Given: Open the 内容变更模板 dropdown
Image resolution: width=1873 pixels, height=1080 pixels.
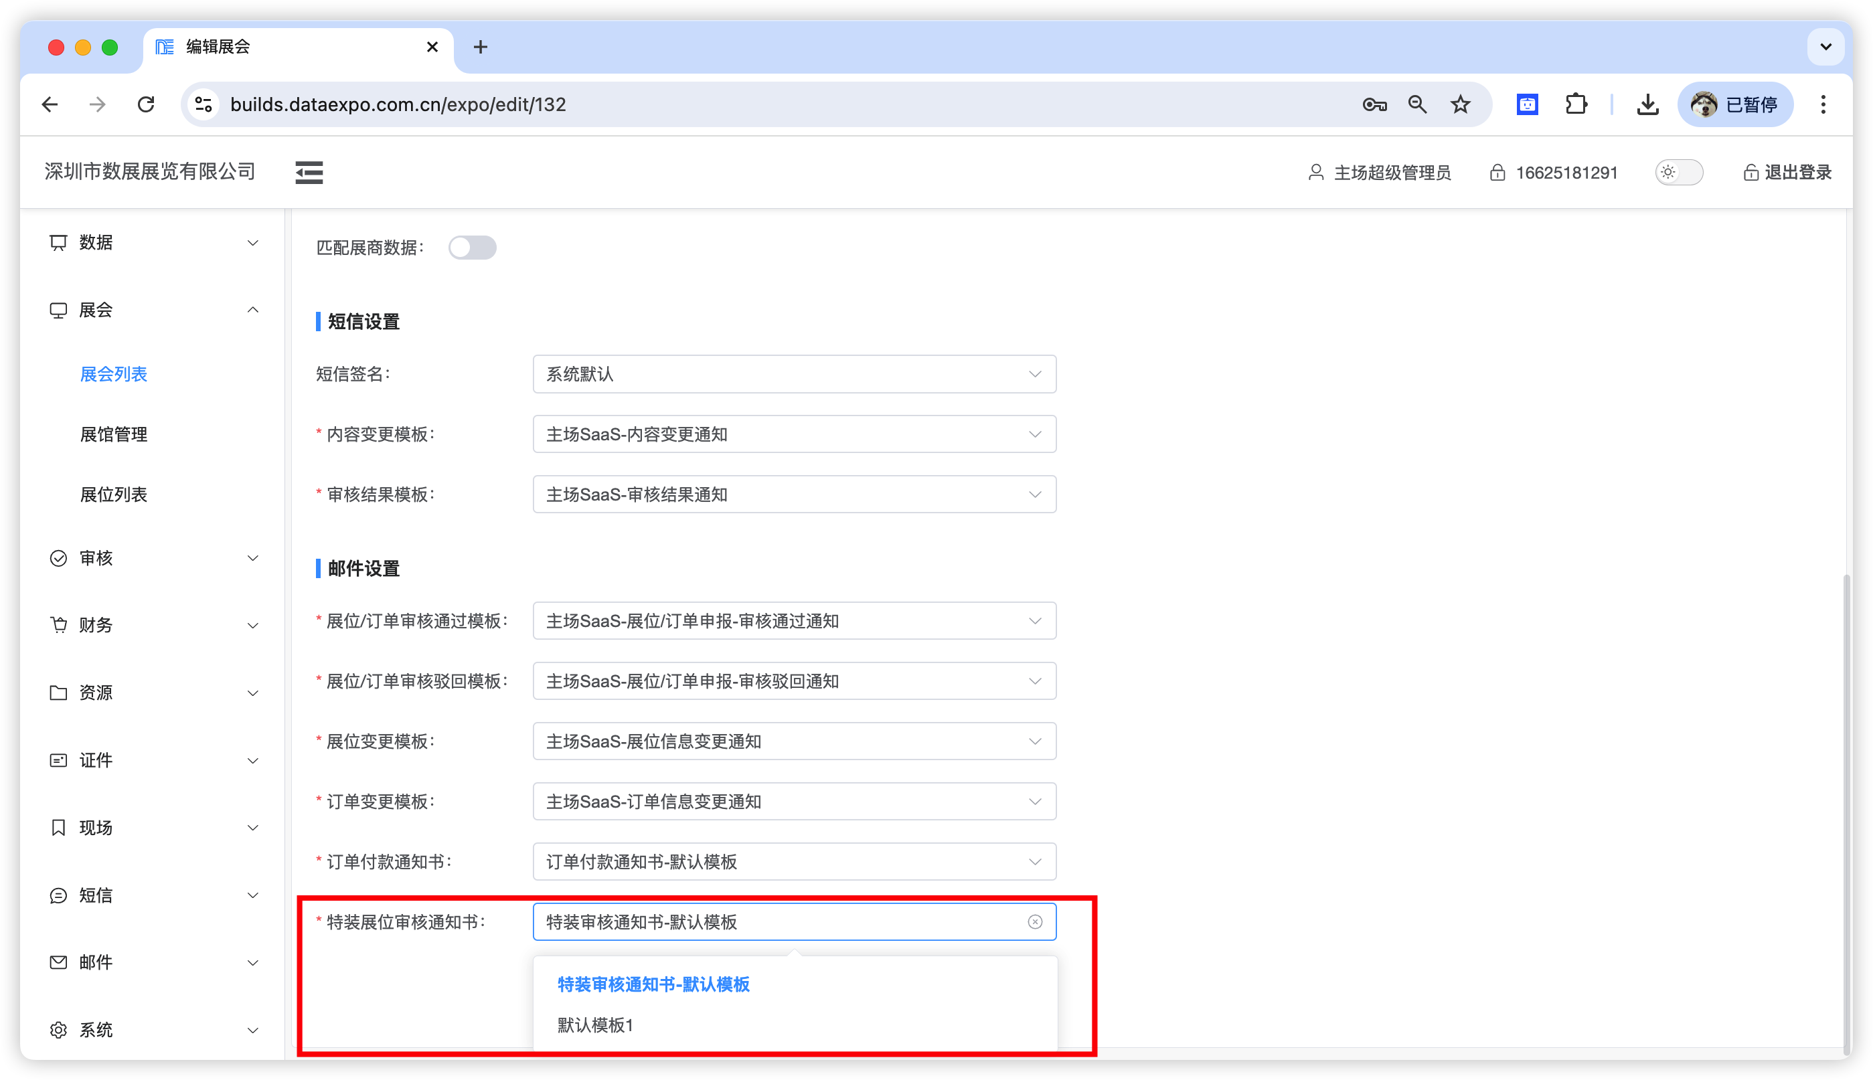Looking at the screenshot, I should pyautogui.click(x=794, y=434).
